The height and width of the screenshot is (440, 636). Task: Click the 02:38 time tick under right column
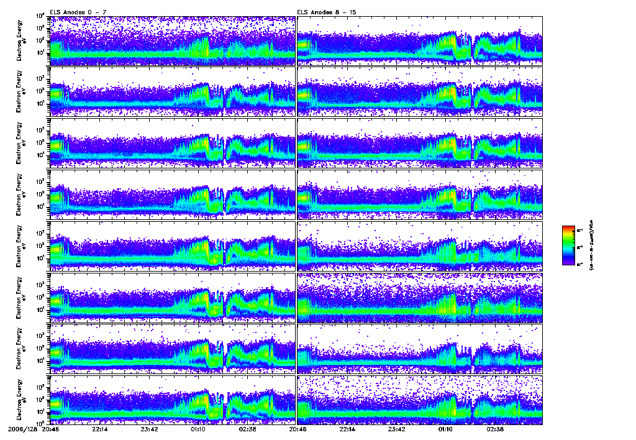pos(495,429)
